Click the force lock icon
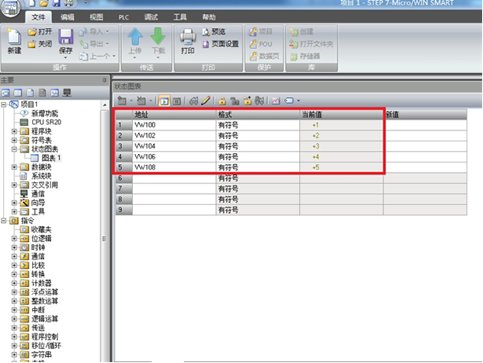Viewport: 483px width, 363px height. [222, 100]
